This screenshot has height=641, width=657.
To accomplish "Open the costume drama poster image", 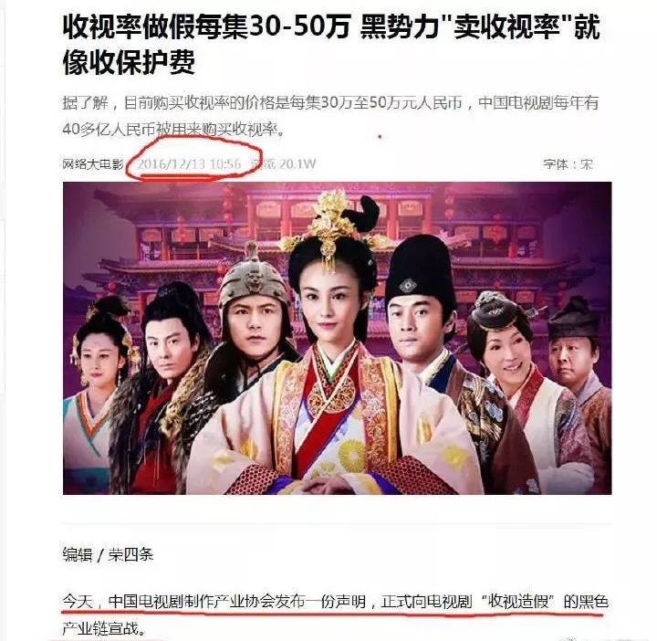I will point(338,338).
